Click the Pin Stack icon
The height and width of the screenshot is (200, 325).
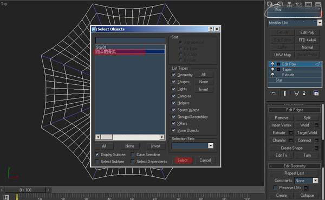274,94
